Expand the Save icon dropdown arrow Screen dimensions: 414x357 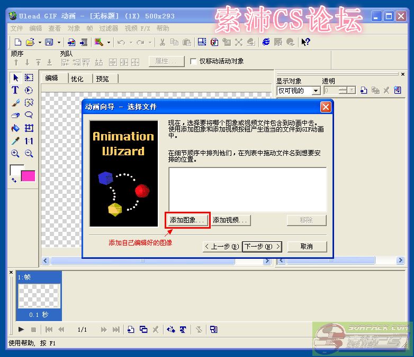click(59, 42)
